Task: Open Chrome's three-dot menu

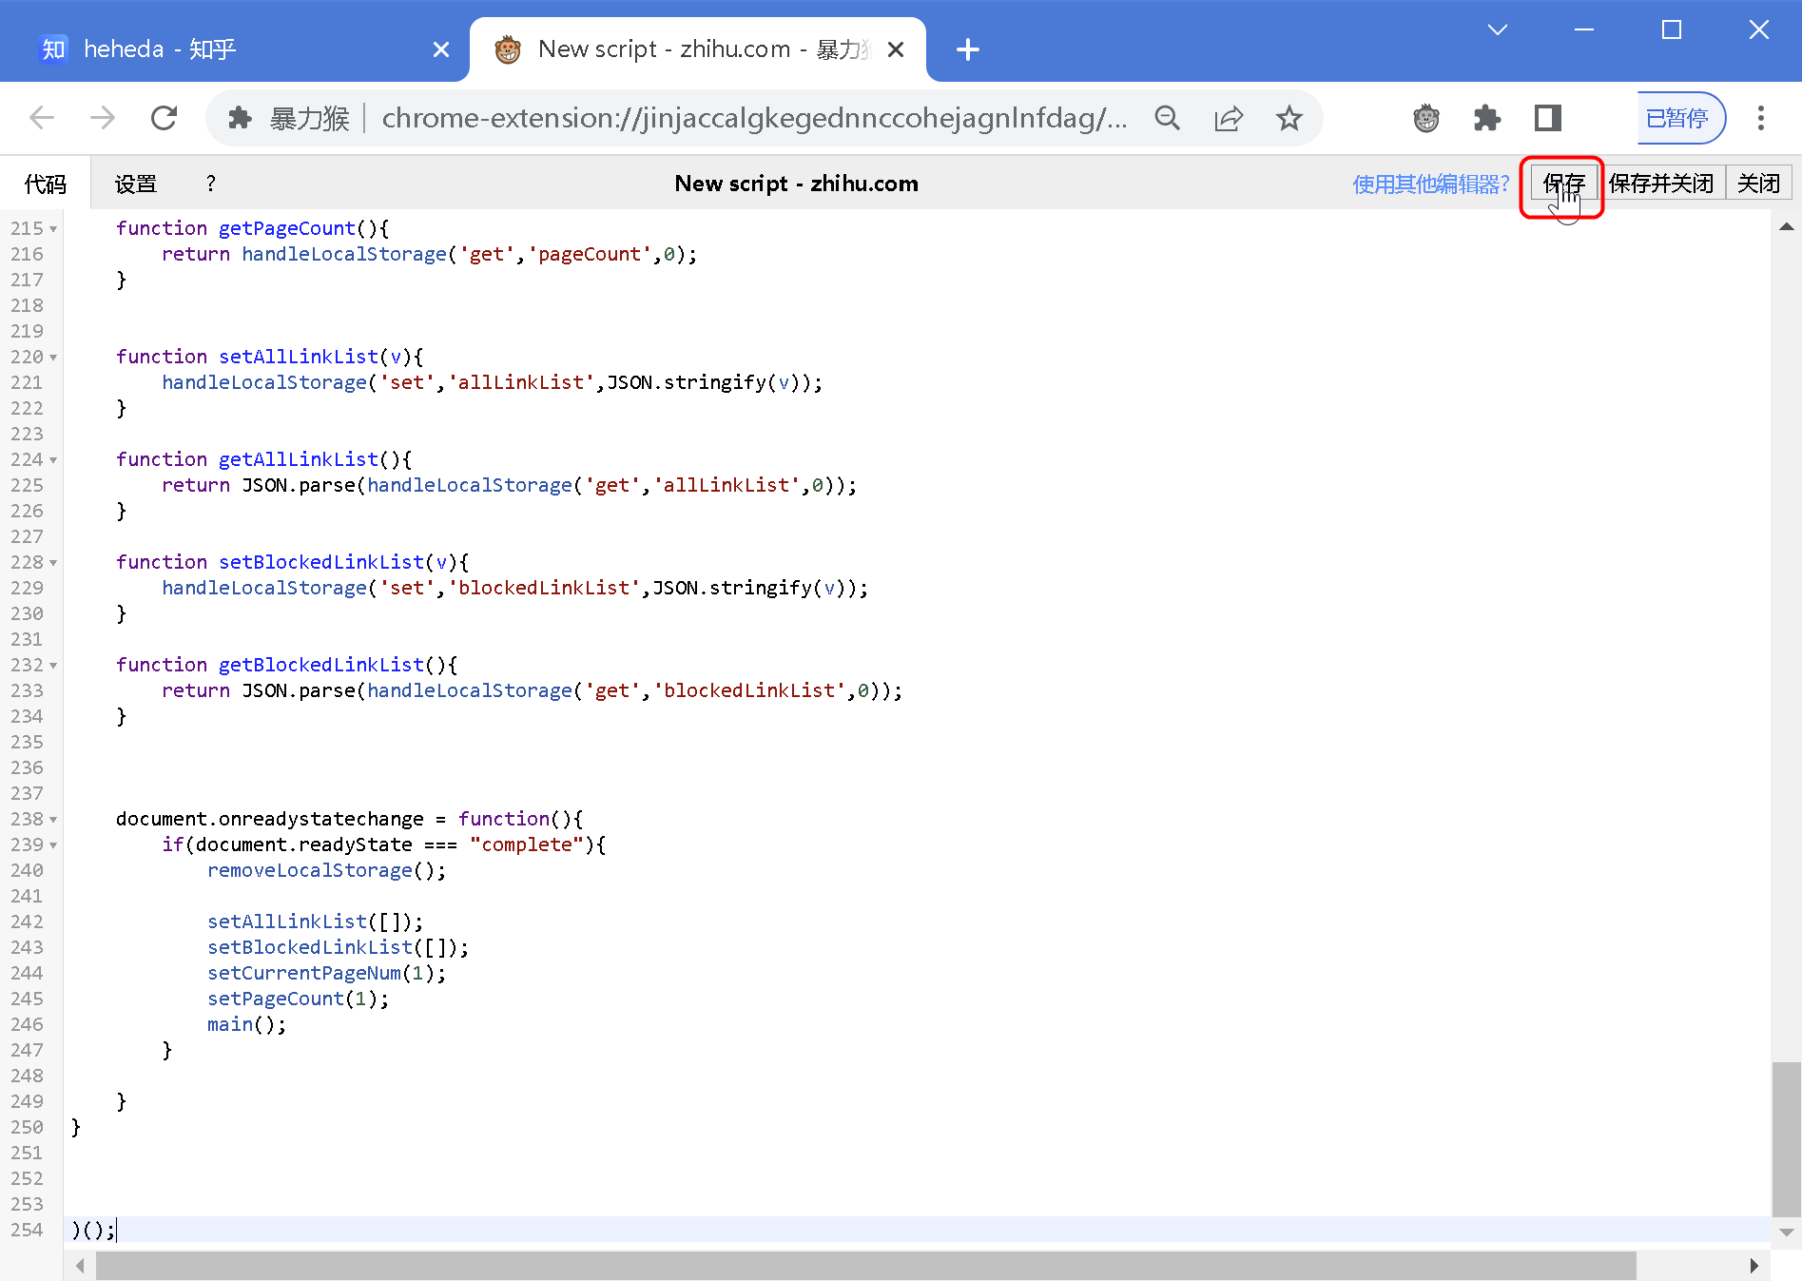Action: click(1760, 118)
